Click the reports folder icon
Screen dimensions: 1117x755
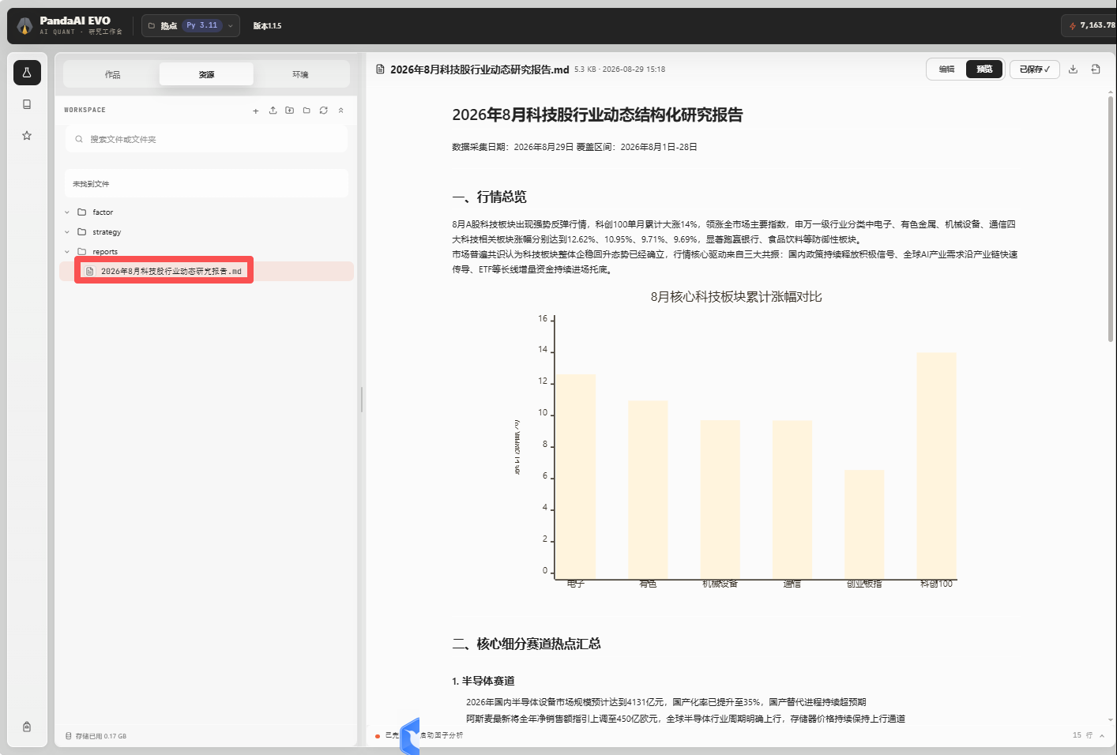click(81, 251)
